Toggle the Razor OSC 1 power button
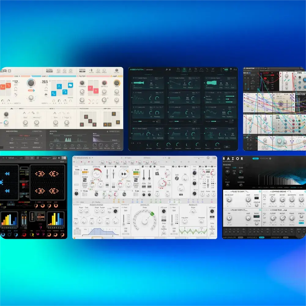The width and height of the screenshot is (306, 306). 260,192
